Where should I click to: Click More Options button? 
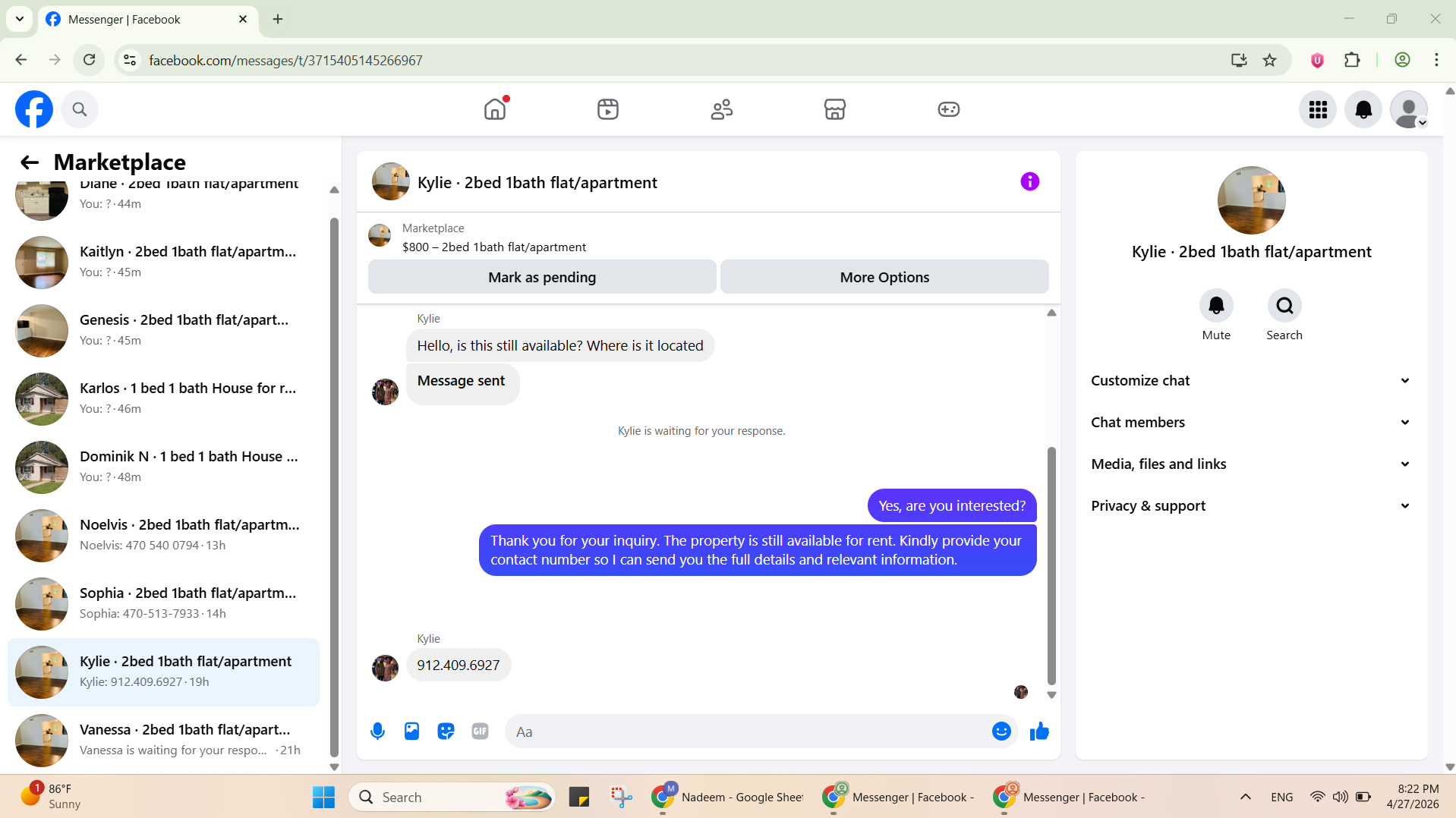click(884, 277)
